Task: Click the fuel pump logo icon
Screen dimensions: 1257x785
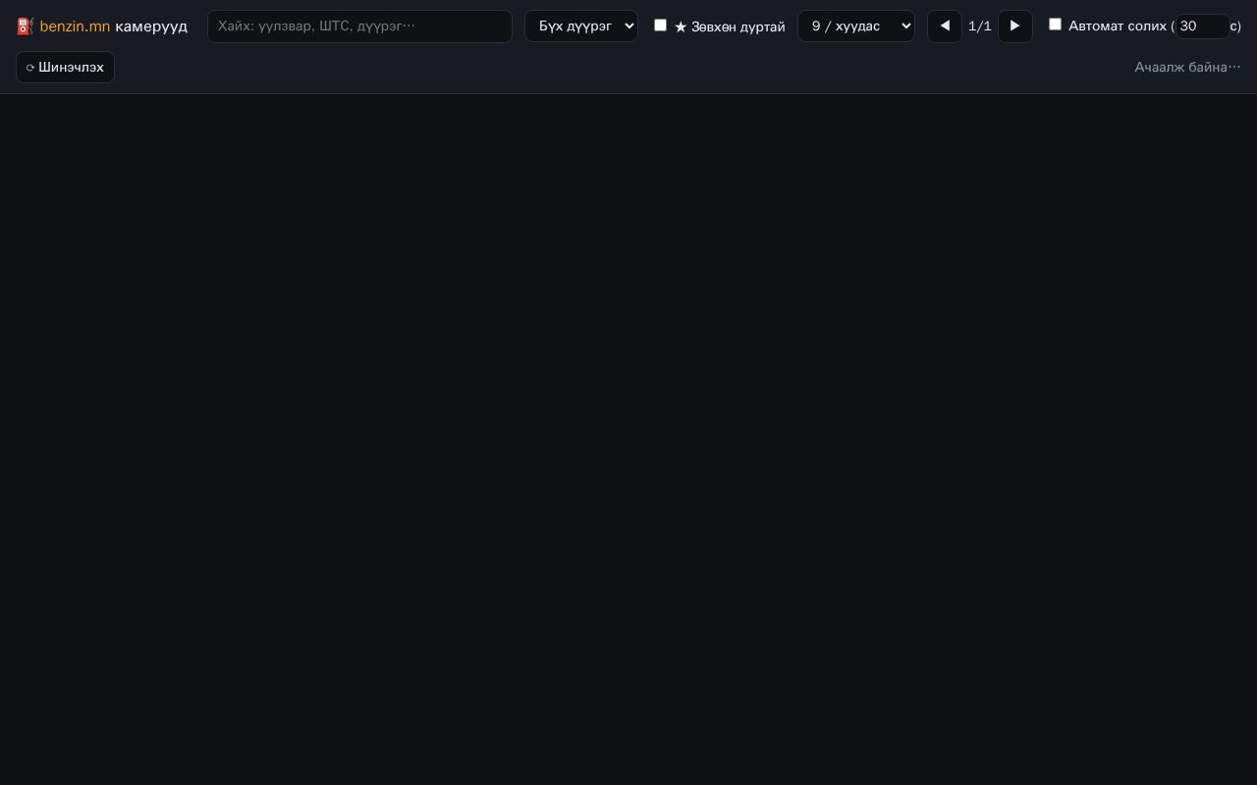Action: pyautogui.click(x=26, y=26)
